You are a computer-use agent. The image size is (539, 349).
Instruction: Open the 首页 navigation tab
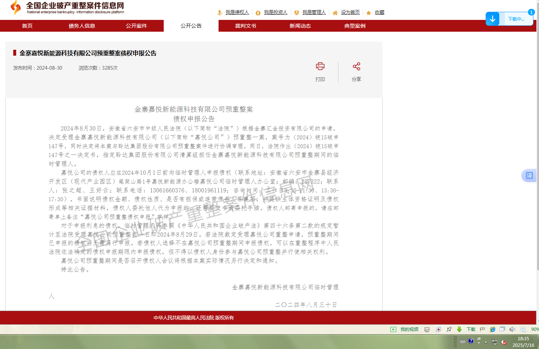27,26
